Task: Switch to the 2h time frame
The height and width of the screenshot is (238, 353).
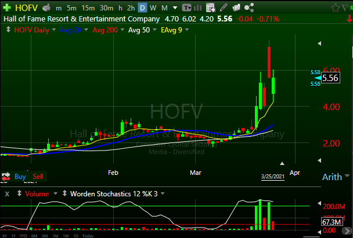Action: (x=131, y=8)
